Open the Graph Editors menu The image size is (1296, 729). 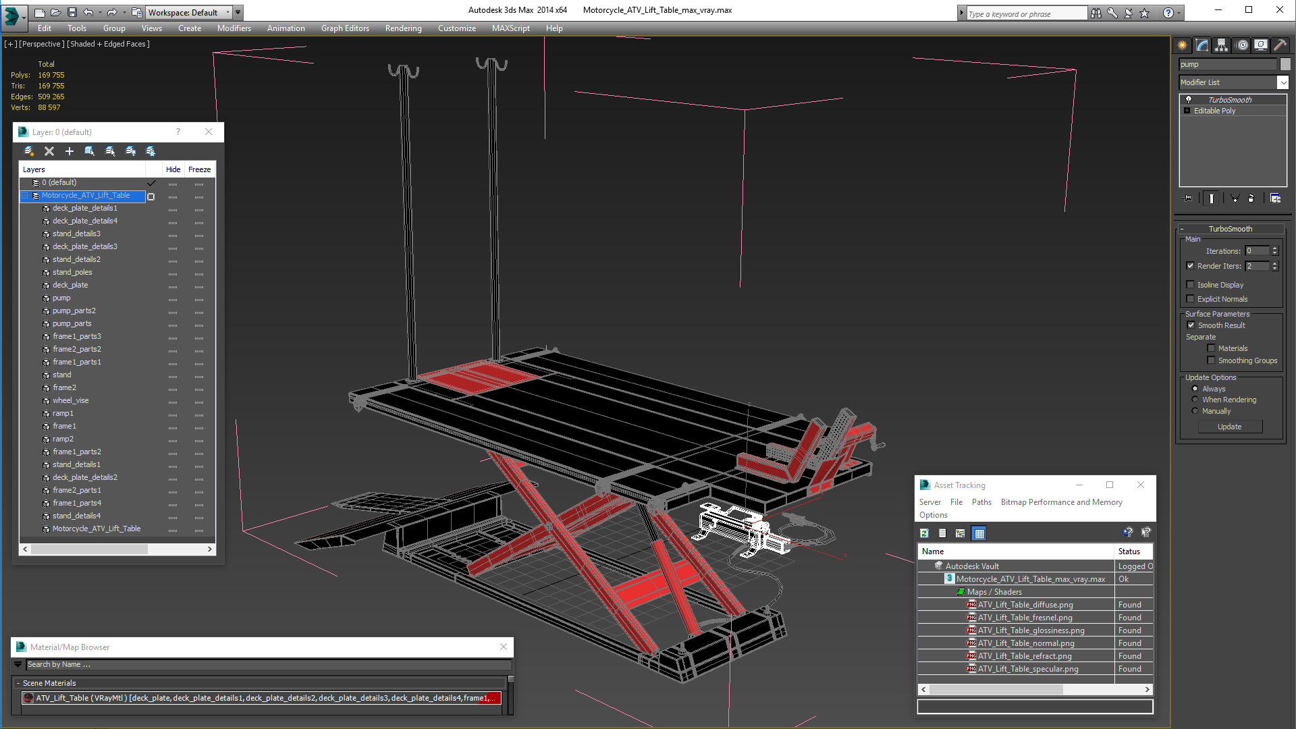coord(345,28)
